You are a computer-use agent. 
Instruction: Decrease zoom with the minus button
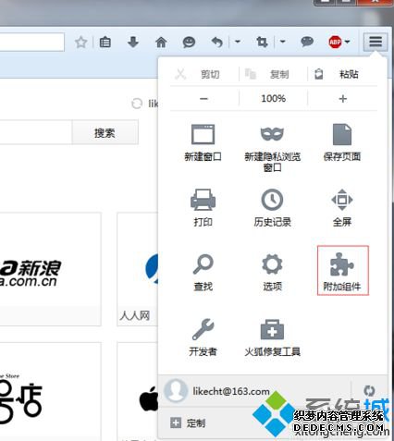click(x=203, y=99)
